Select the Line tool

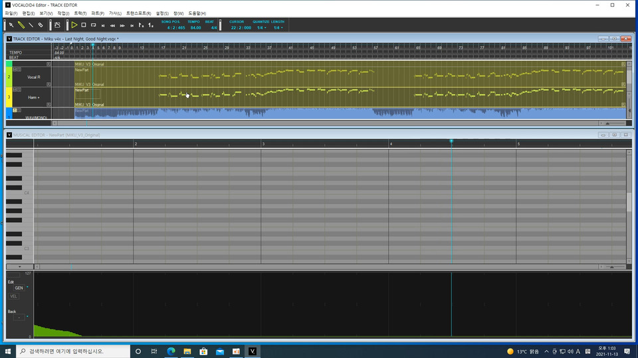coord(31,25)
